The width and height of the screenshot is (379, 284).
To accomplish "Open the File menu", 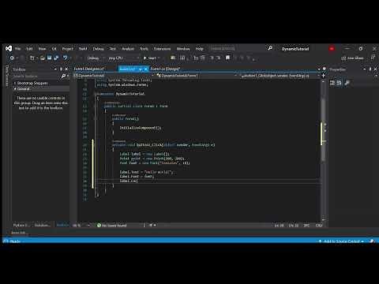I will [17, 49].
